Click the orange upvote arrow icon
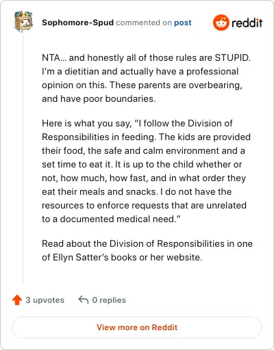The width and height of the screenshot is (274, 350). 17,300
